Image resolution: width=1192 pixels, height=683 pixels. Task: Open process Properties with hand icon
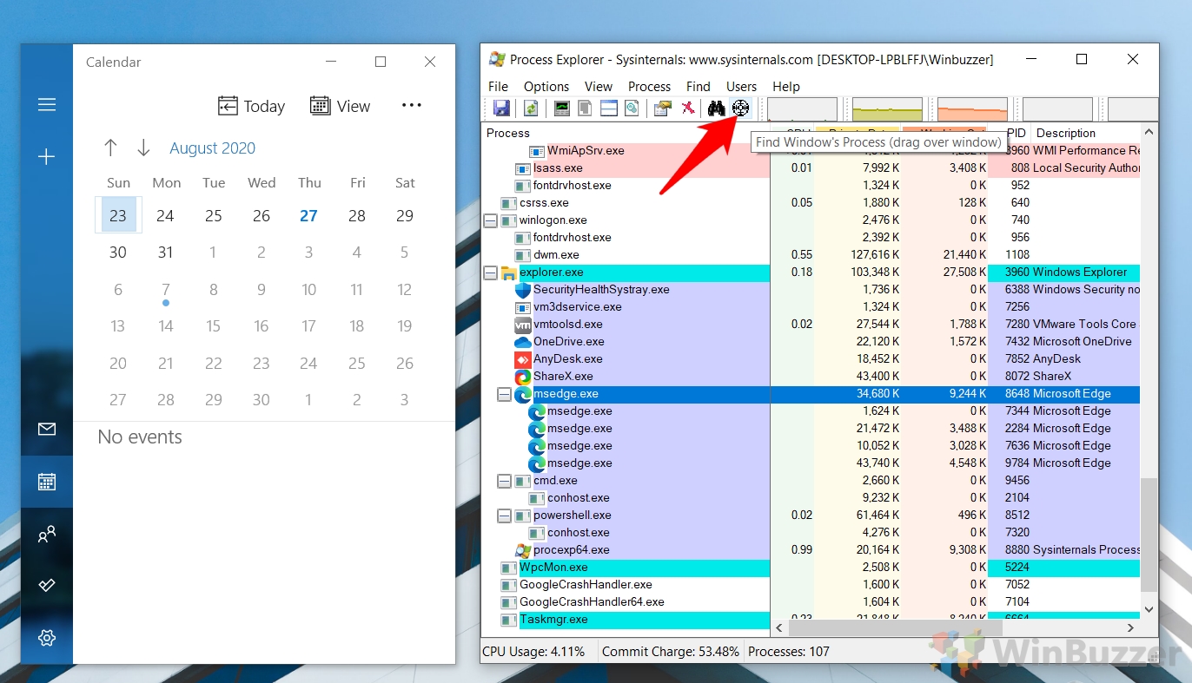click(x=662, y=108)
